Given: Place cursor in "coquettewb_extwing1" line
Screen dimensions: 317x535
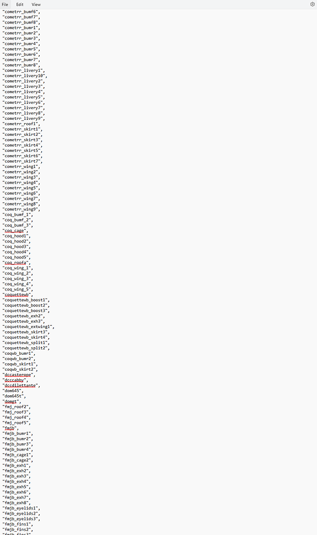Looking at the screenshot, I should coord(29,326).
